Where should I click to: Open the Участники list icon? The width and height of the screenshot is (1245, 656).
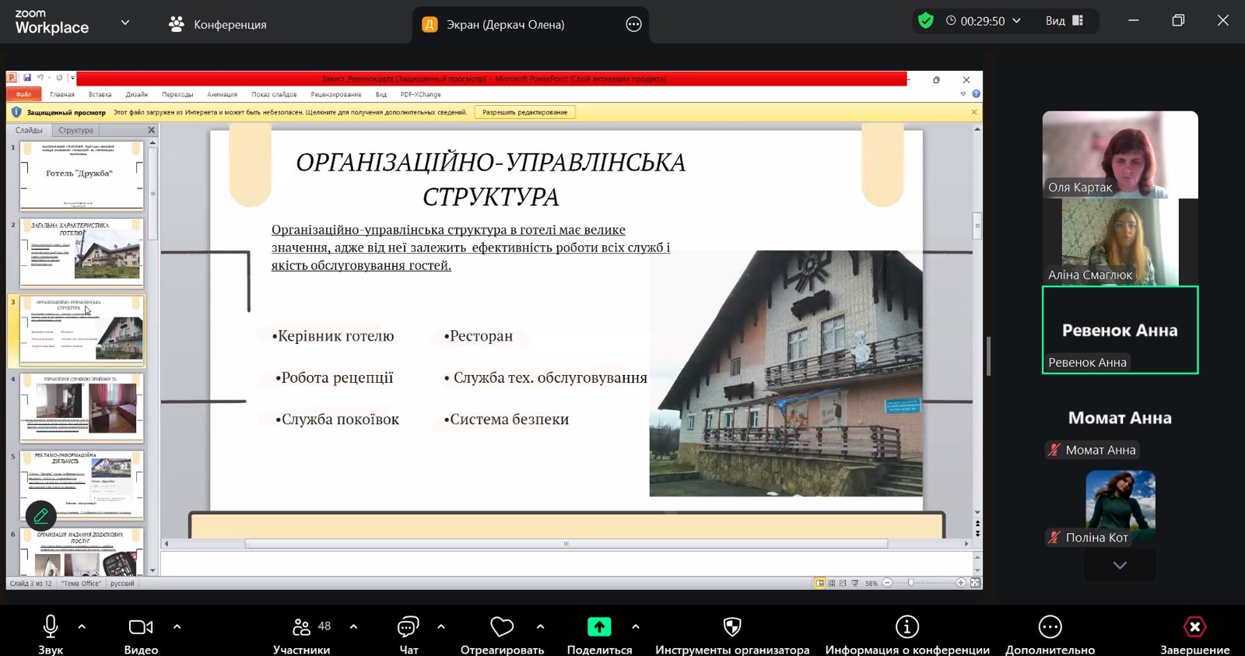click(301, 627)
